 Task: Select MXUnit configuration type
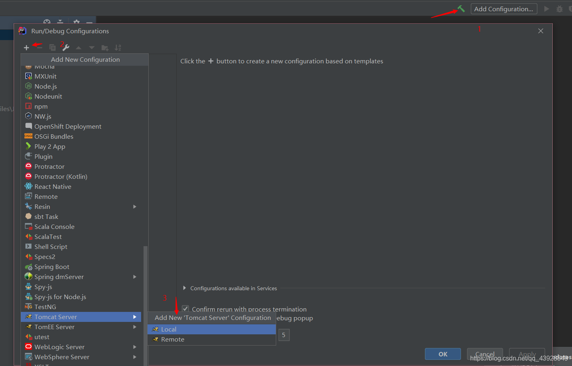click(81, 76)
